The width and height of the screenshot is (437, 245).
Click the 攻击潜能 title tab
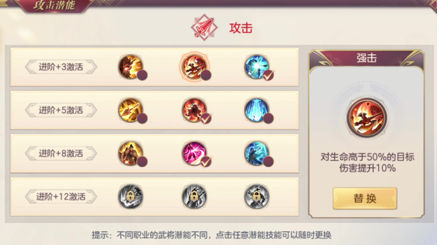click(54, 5)
